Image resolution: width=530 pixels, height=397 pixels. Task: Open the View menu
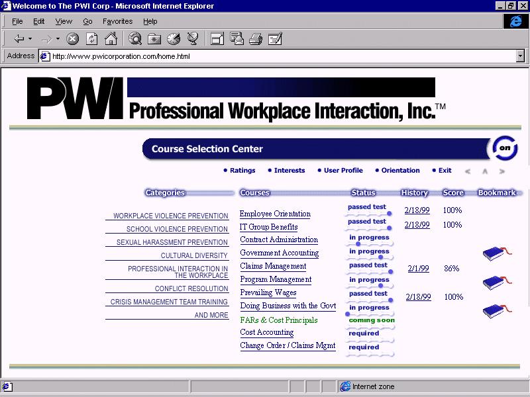coord(64,21)
